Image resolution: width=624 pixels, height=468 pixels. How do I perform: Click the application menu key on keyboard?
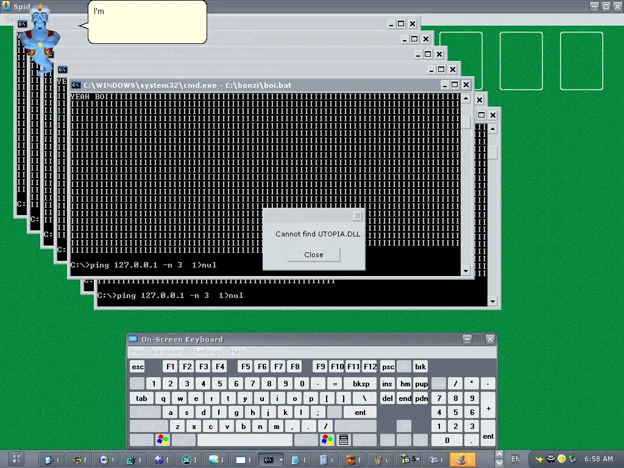point(344,440)
